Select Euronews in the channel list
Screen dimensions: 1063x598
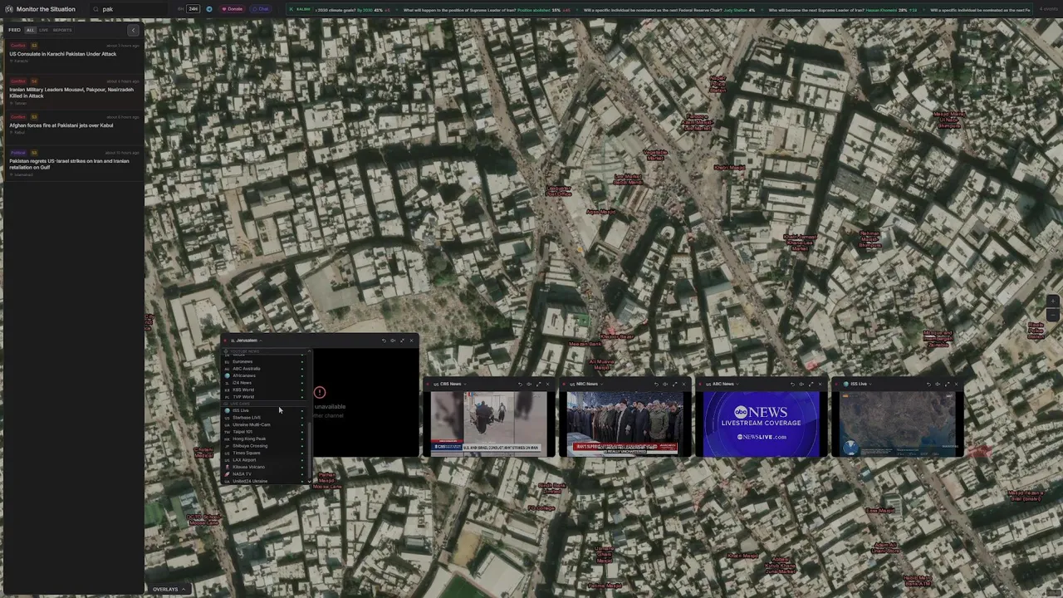coord(265,361)
